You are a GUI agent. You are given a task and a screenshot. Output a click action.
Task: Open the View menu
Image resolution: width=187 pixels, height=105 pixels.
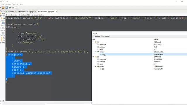2,4
